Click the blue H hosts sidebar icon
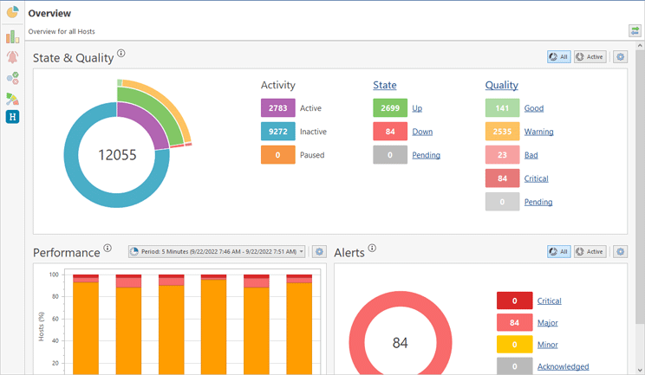 (12, 117)
